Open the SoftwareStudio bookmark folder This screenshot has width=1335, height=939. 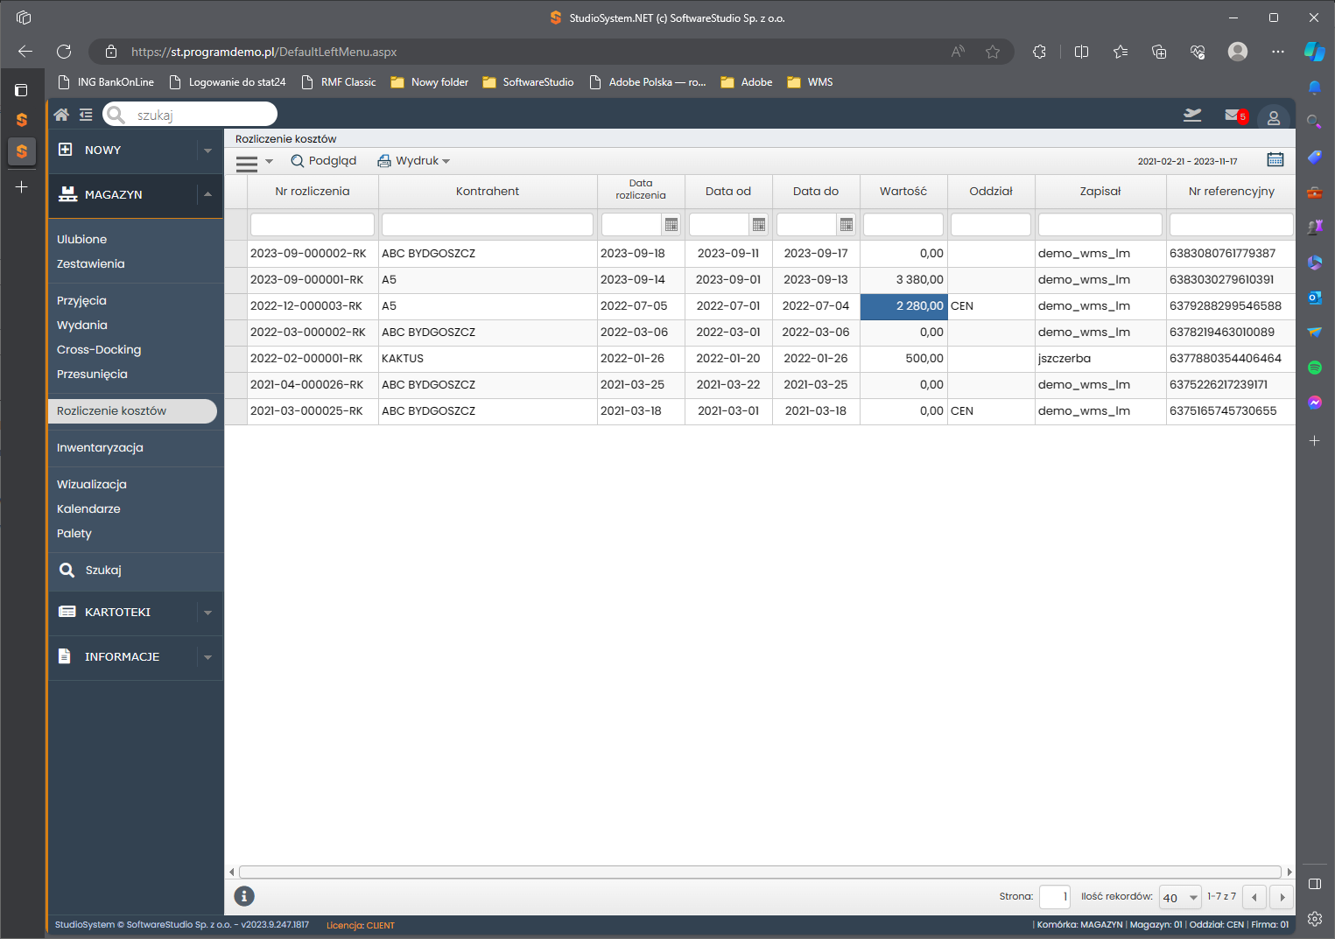click(x=529, y=82)
